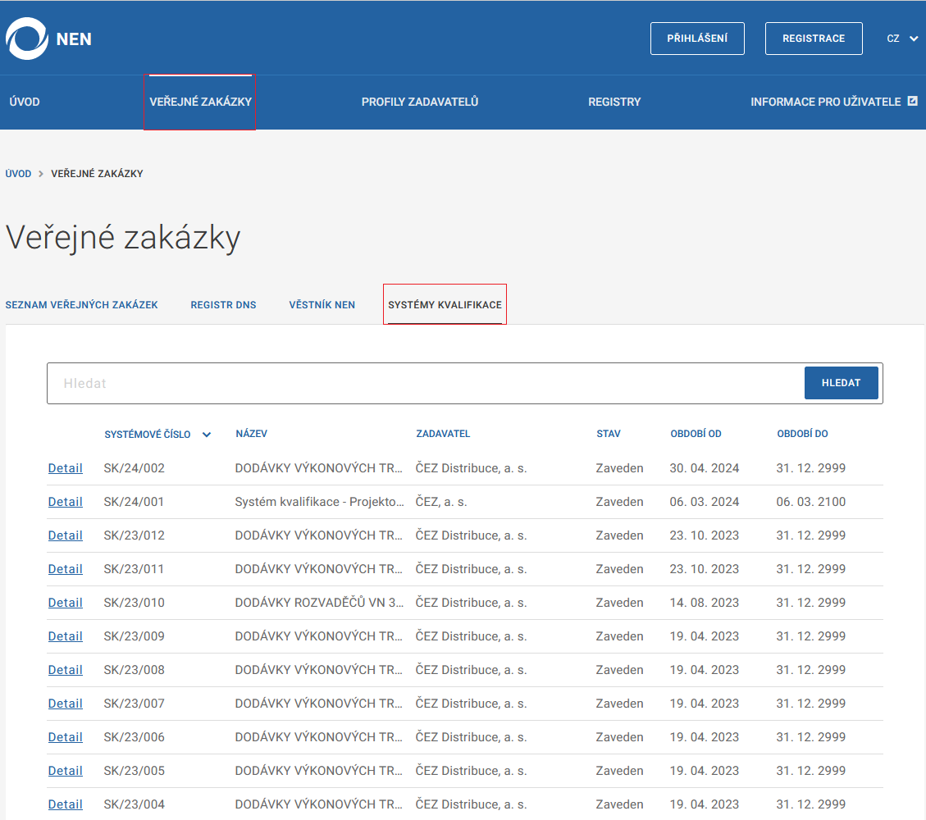Viewport: 926px width, 820px height.
Task: Open Detail link for SK/24/002
Action: tap(65, 468)
